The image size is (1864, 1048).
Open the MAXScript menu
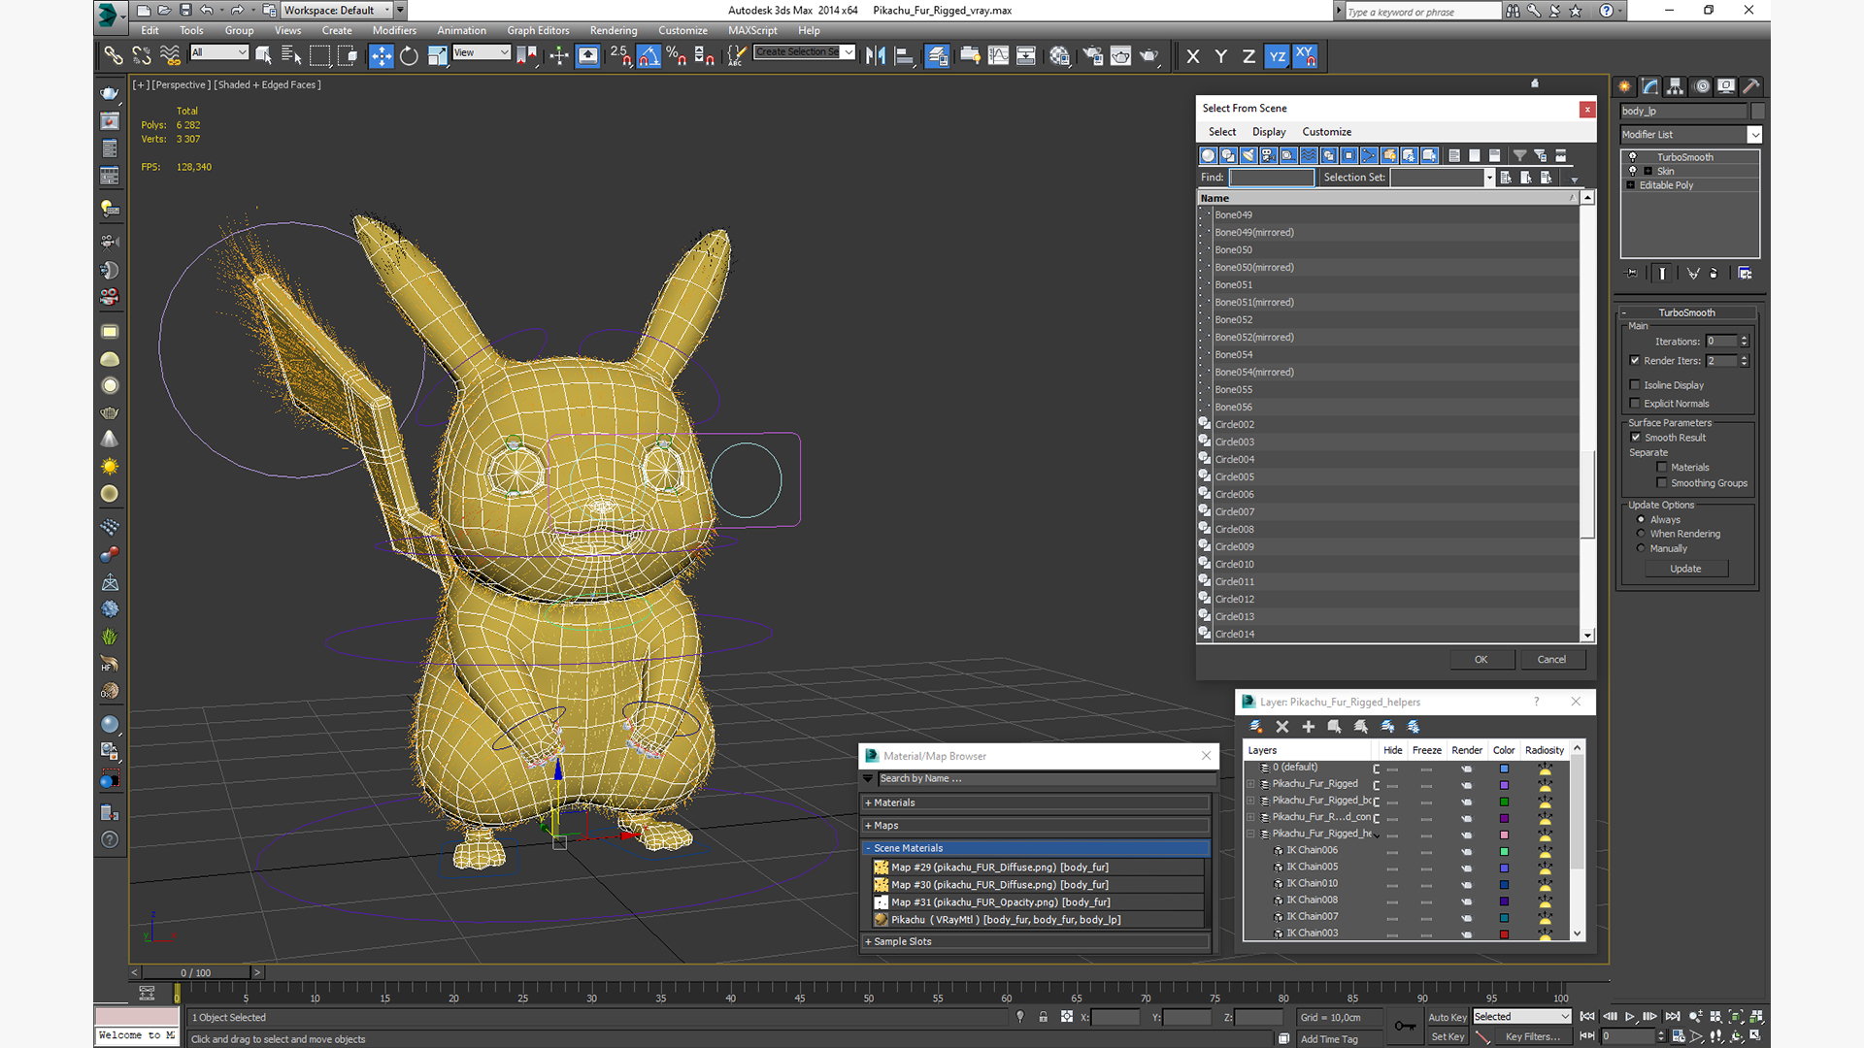coord(752,30)
